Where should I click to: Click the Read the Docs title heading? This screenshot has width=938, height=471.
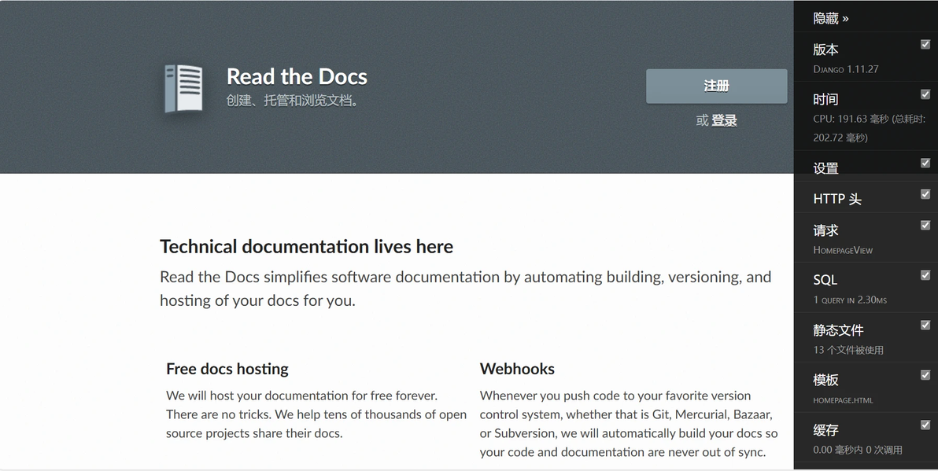tap(297, 76)
